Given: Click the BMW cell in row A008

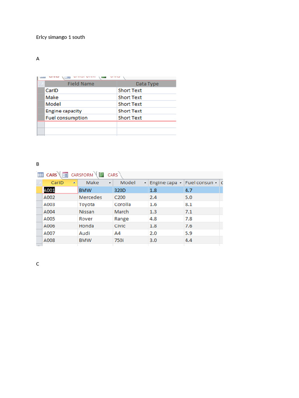Looking at the screenshot, I should 95,240.
